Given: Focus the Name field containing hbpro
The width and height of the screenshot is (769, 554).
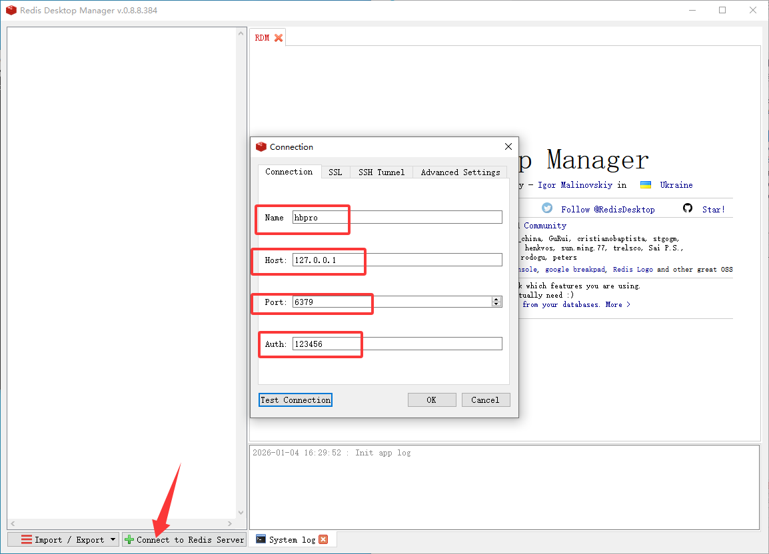Looking at the screenshot, I should 397,217.
